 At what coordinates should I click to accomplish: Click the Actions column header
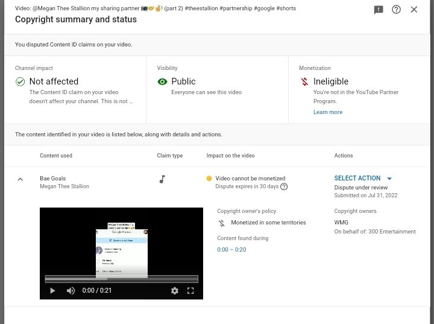(343, 156)
